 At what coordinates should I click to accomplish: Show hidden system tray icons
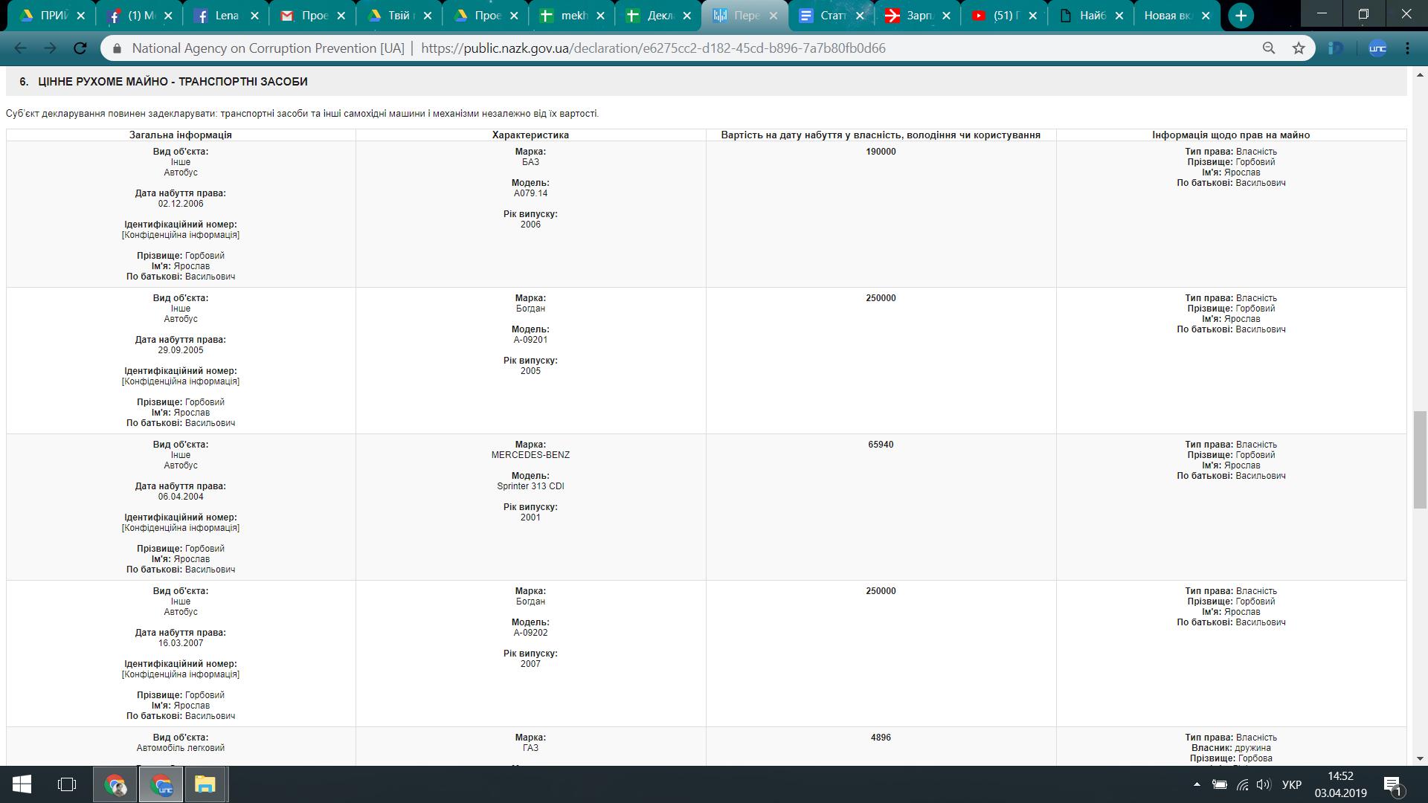point(1197,784)
